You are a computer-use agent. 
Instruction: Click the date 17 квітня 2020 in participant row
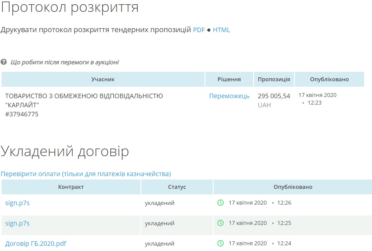317,95
